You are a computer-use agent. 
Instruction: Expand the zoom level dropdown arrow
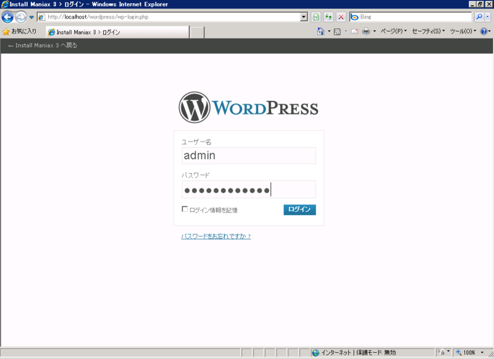click(x=482, y=352)
